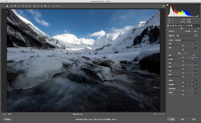This screenshot has height=123, width=201.
Task: Select the Adjustment Brush tool
Action: pos(42,6)
